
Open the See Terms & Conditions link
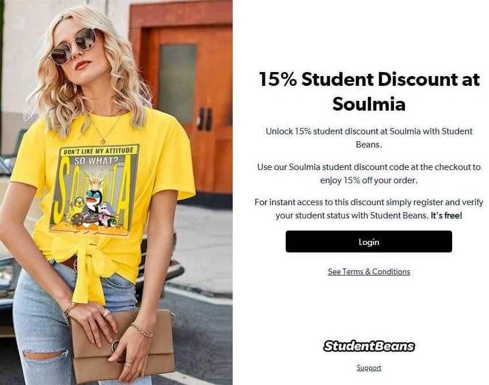(x=369, y=271)
